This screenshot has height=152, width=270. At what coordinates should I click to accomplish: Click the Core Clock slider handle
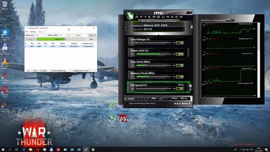pyautogui.click(x=146, y=65)
